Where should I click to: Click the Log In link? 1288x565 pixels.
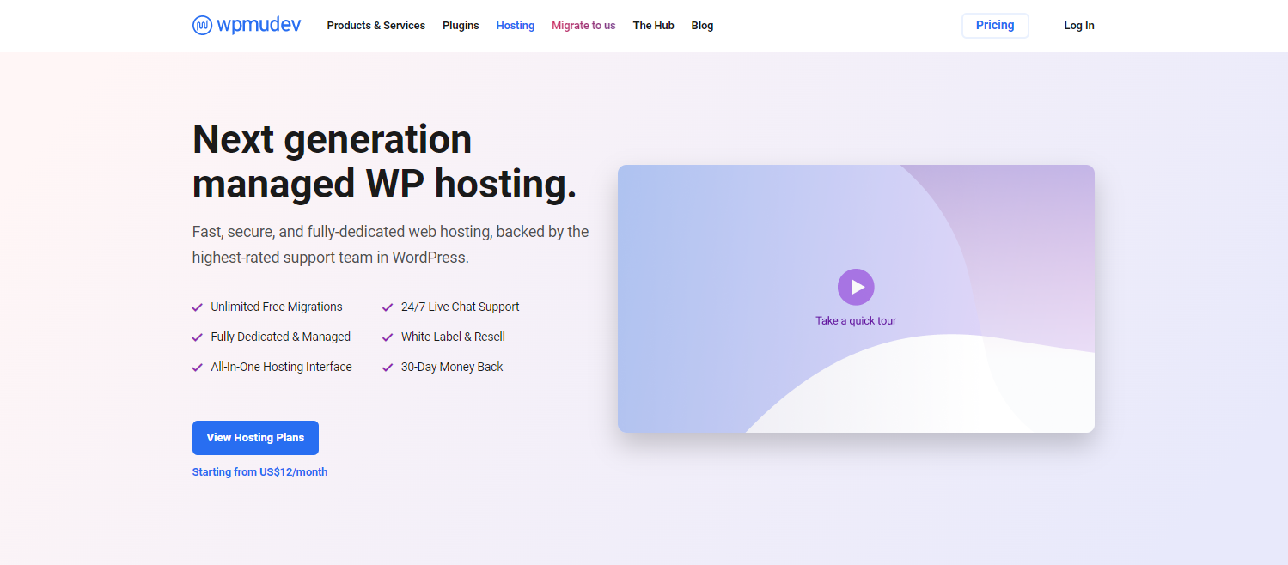click(x=1079, y=26)
